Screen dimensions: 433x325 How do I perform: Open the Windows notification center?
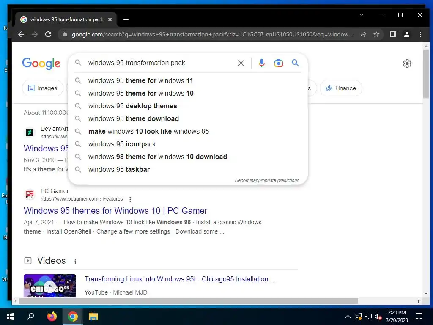click(x=419, y=317)
